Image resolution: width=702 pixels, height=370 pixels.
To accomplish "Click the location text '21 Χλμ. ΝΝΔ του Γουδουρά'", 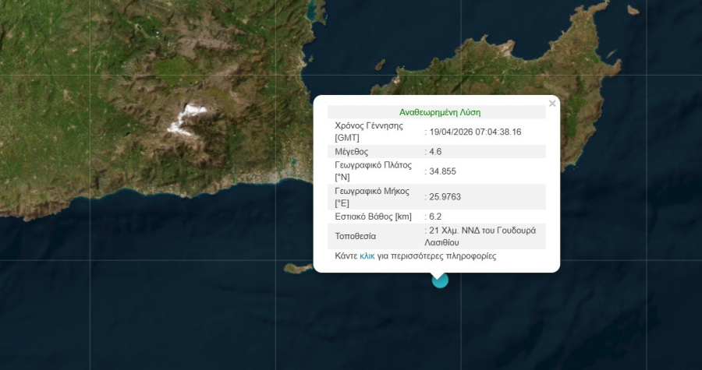I will [x=477, y=231].
